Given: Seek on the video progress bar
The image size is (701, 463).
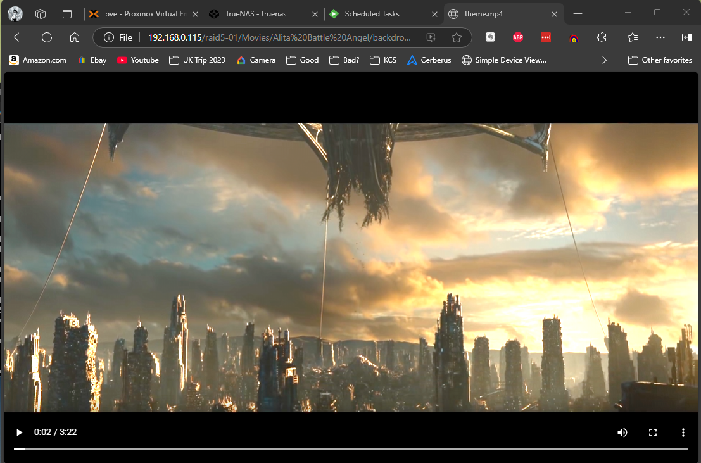Looking at the screenshot, I should (x=351, y=448).
